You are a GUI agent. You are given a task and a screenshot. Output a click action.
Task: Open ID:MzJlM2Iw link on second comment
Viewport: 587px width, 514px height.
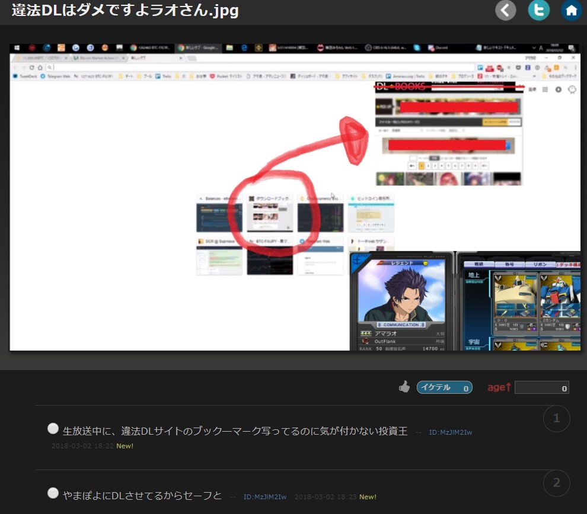(264, 496)
